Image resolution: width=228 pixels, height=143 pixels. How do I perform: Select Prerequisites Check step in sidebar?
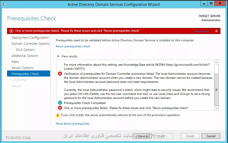pos(28,74)
